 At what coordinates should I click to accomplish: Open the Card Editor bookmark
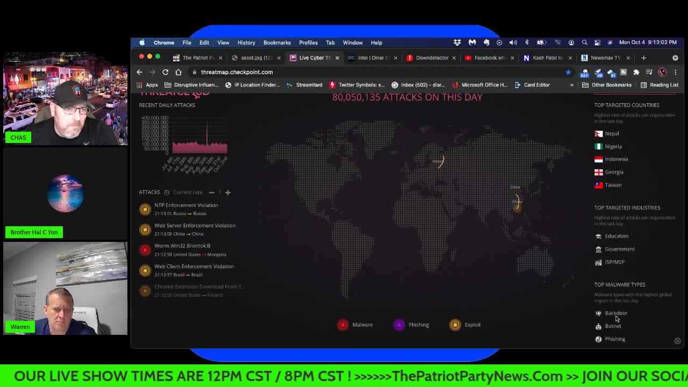(x=532, y=85)
